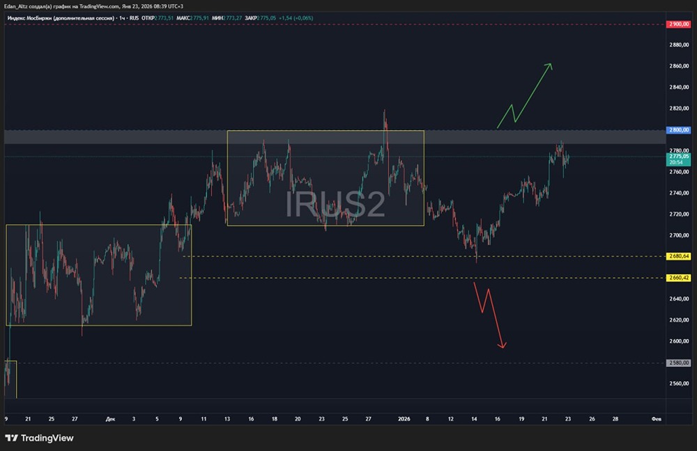The image size is (697, 451).
Task: Click the 2720,00 price axis value
Action: [x=679, y=214]
